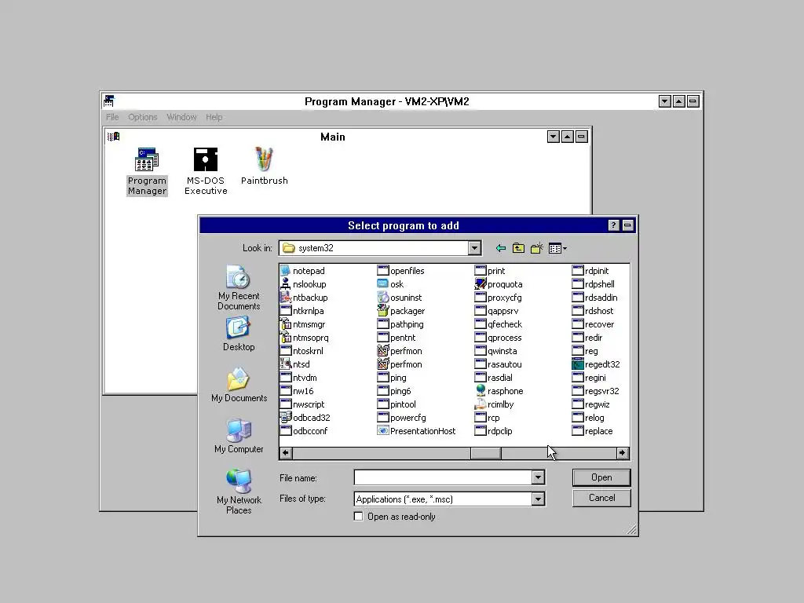
Task: Open the File menu in Program Manager
Action: [112, 117]
